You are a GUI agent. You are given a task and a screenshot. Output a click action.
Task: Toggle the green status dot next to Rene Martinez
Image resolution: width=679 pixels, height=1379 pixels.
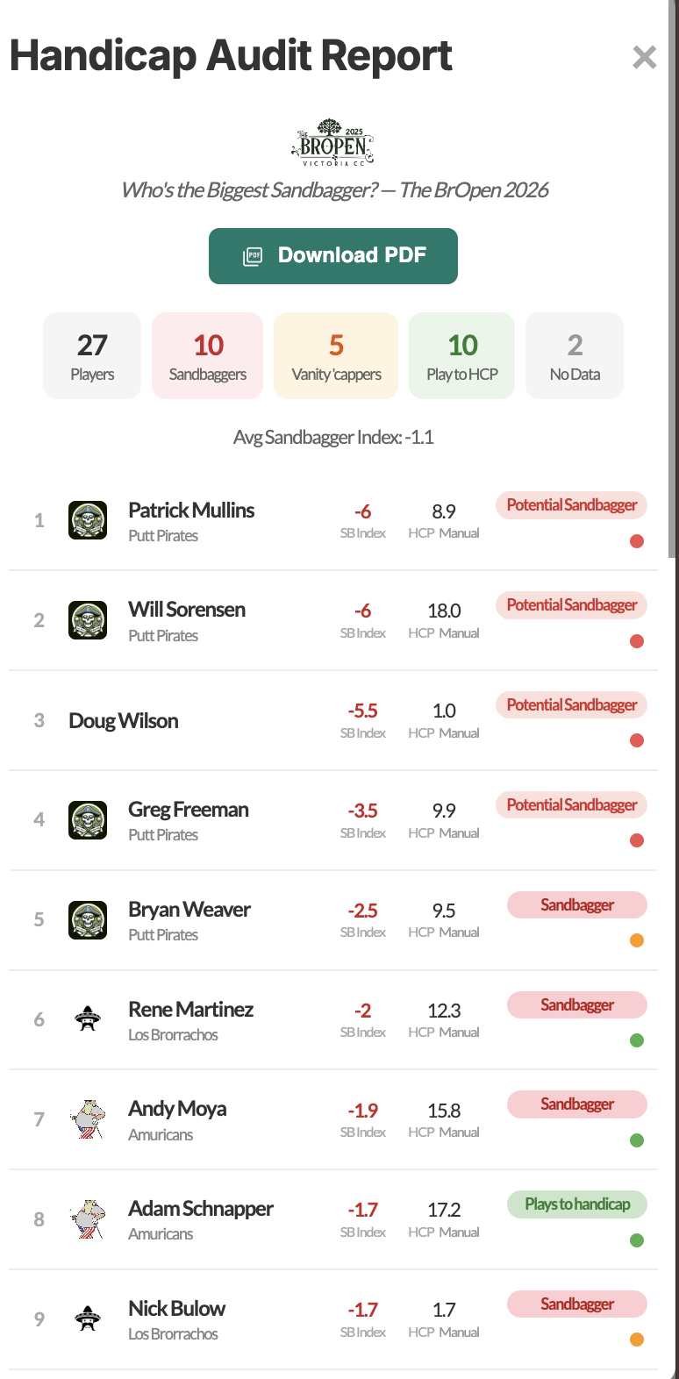[636, 1040]
